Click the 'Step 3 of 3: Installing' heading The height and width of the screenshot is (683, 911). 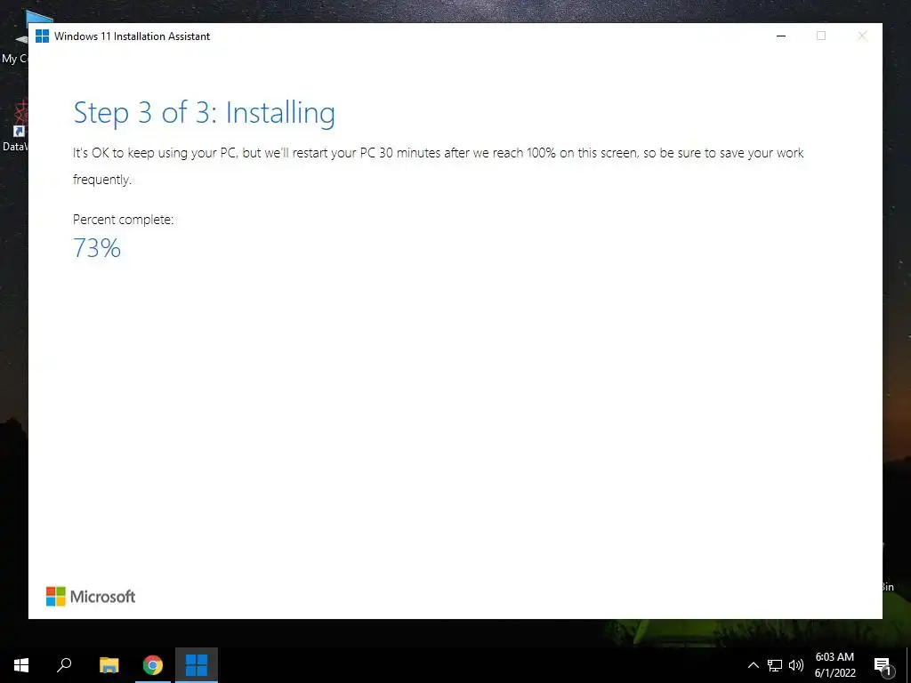point(204,113)
